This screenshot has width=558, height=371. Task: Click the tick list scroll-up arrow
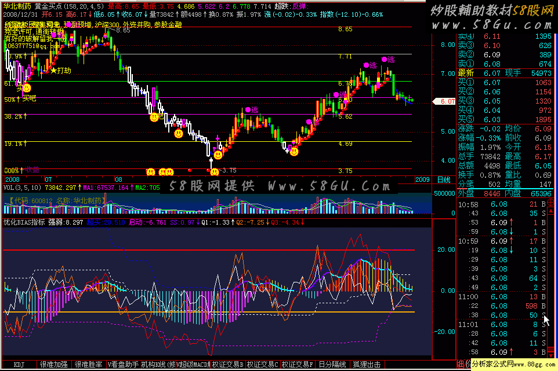(x=550, y=211)
